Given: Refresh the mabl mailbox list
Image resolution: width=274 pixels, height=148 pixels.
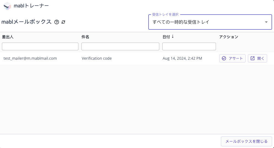Looking at the screenshot, I should (x=63, y=22).
